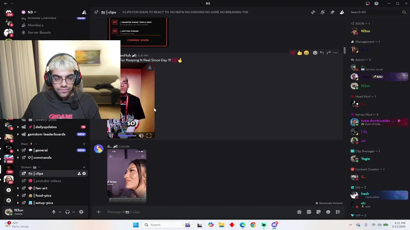Download the video attachment

150,67
